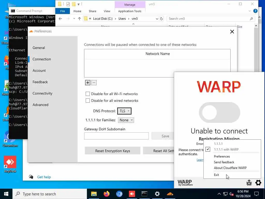Click the Search vm5 box
Screen dimensions: 265x199
(211, 19)
